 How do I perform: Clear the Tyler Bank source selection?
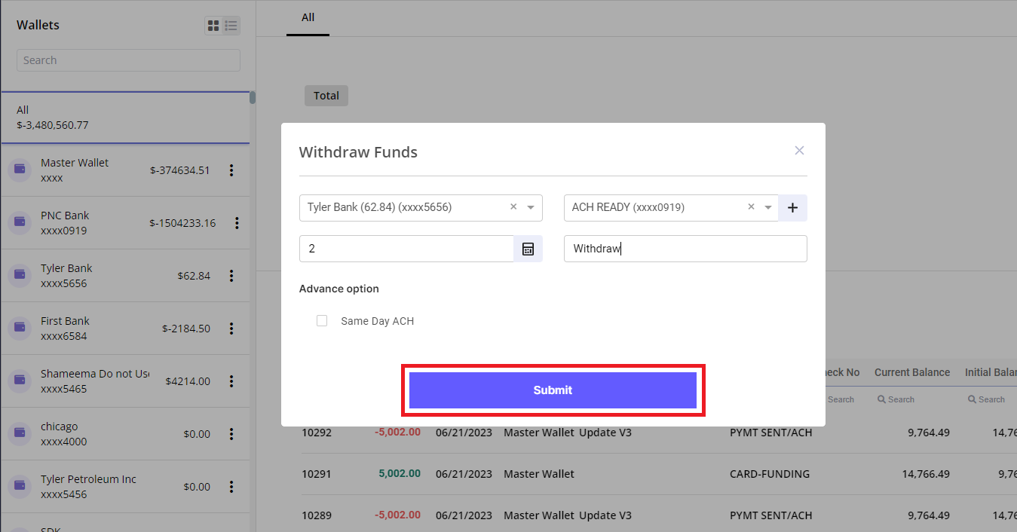[x=513, y=207]
